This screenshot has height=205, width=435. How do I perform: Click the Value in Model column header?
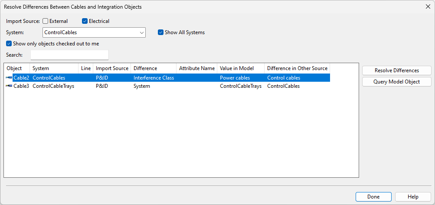[240, 68]
